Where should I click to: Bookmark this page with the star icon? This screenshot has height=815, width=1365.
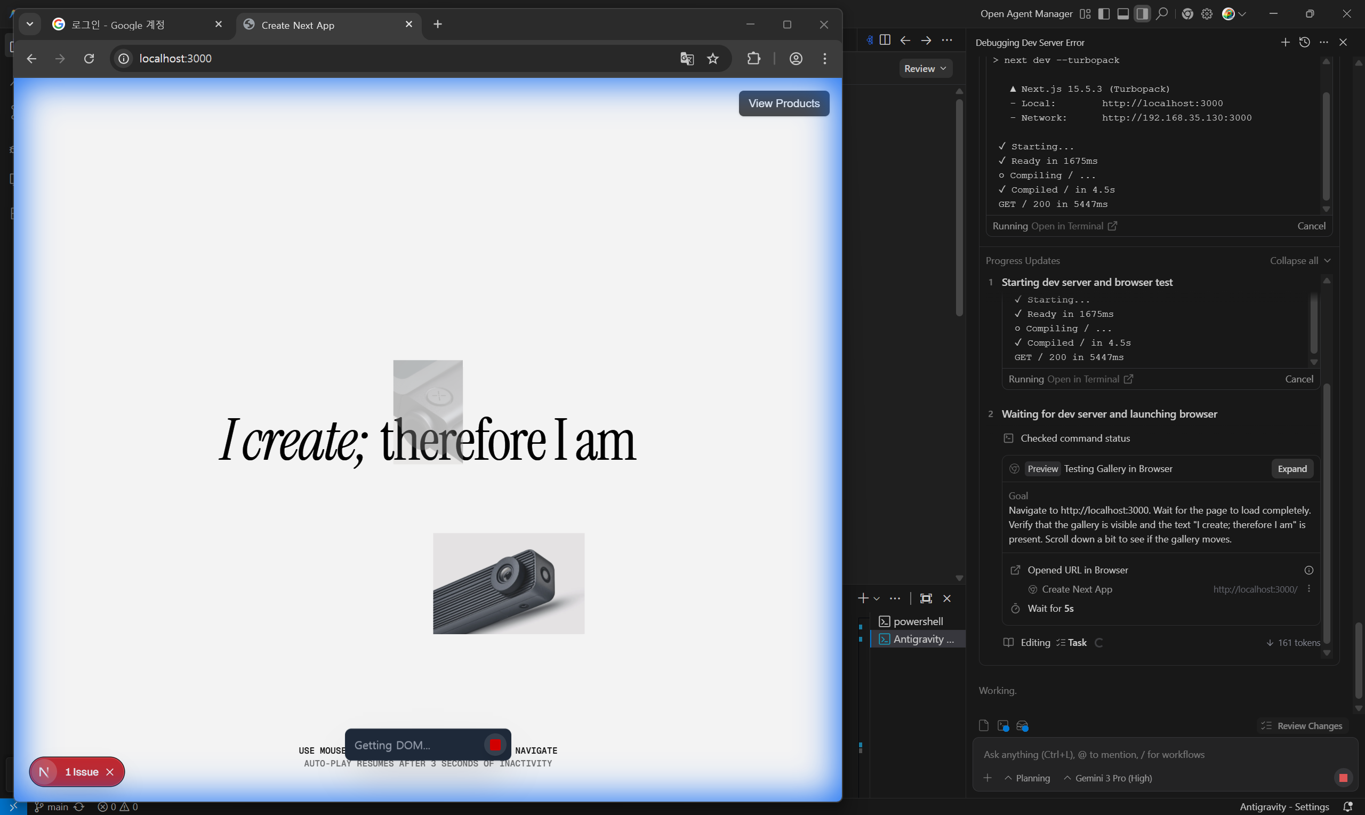click(712, 58)
